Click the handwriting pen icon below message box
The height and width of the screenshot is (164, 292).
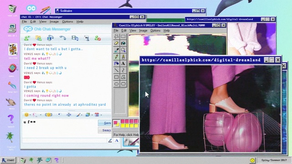pyautogui.click(x=110, y=141)
